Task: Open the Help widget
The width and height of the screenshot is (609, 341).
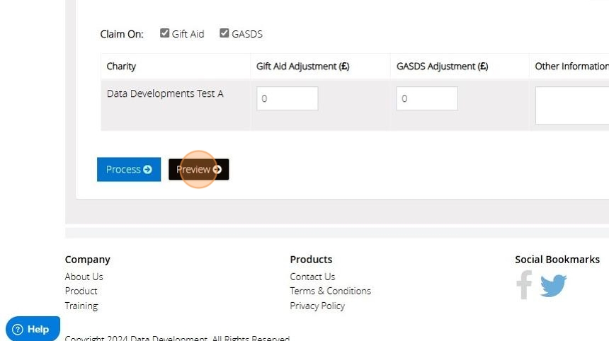Action: click(32, 329)
